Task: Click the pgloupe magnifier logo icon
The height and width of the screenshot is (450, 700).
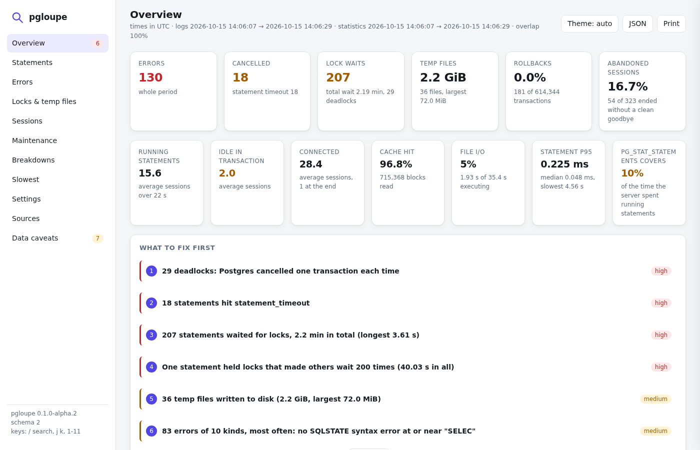Action: (17, 17)
